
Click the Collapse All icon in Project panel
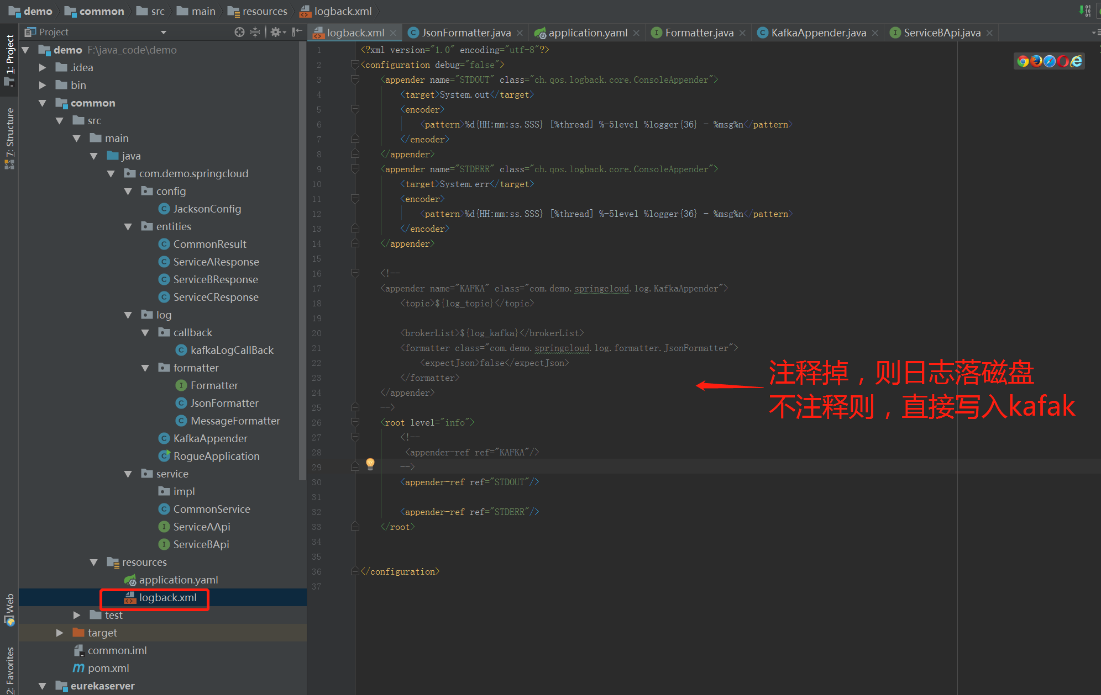[x=255, y=32]
